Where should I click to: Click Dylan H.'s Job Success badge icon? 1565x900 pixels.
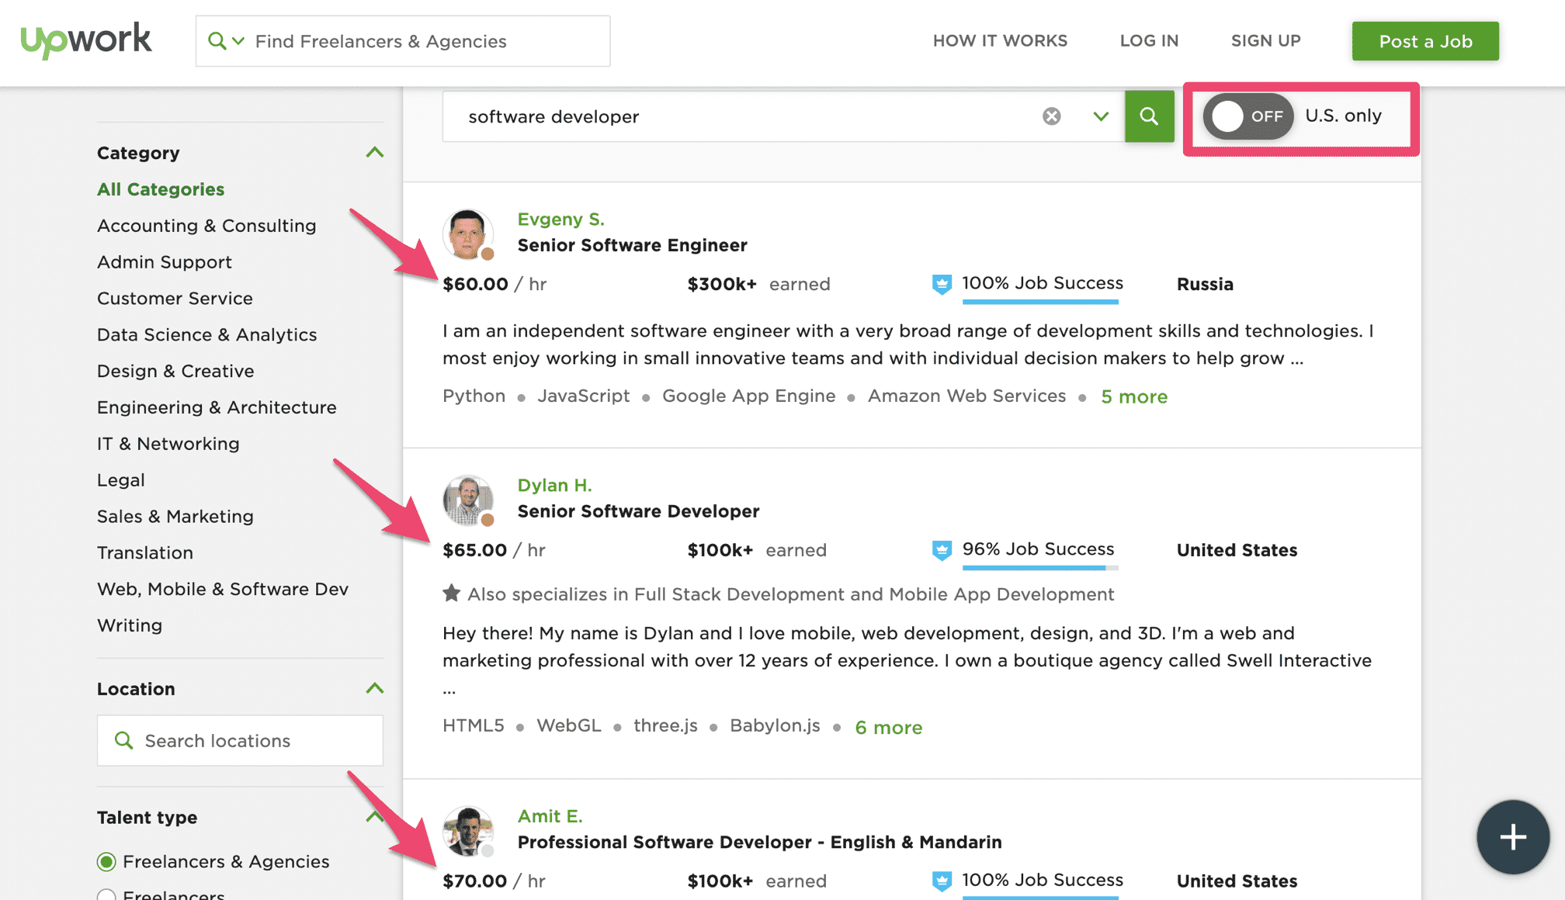tap(942, 550)
